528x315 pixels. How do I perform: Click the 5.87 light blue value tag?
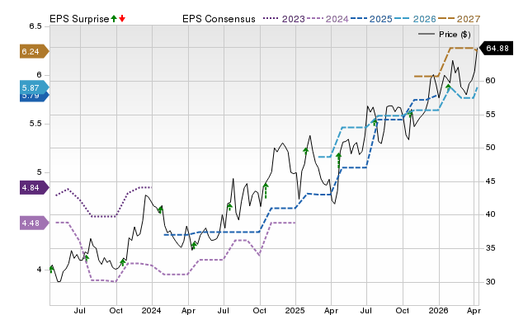click(x=35, y=87)
